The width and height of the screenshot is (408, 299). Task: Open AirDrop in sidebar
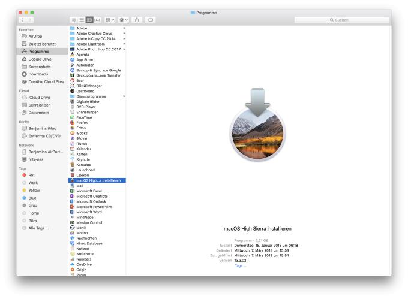coord(42,36)
